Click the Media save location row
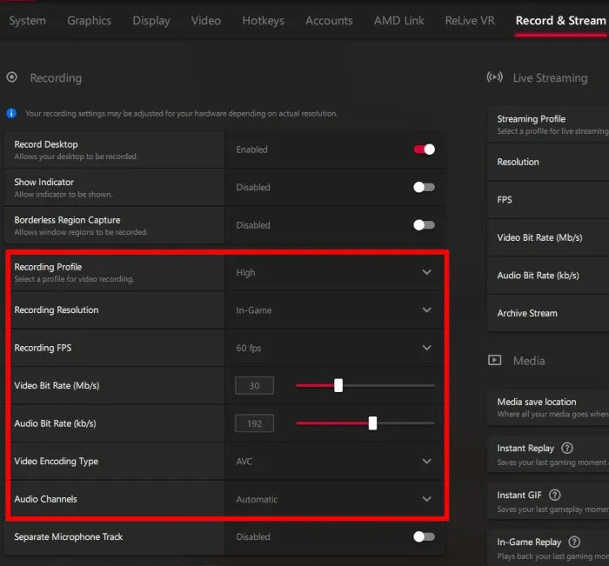Image resolution: width=609 pixels, height=566 pixels. 548,407
